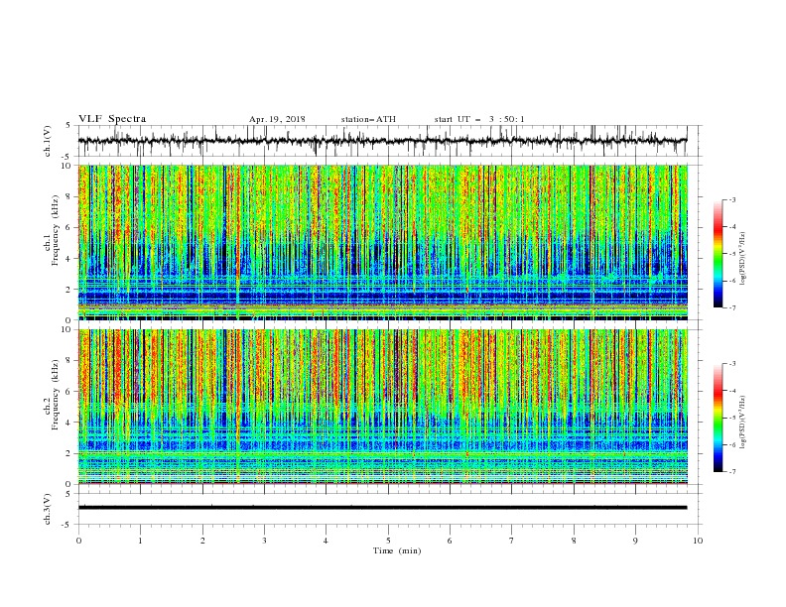The height and width of the screenshot is (607, 786).
Task: Click the "VLF Spectra" plot title
Action: click(112, 119)
